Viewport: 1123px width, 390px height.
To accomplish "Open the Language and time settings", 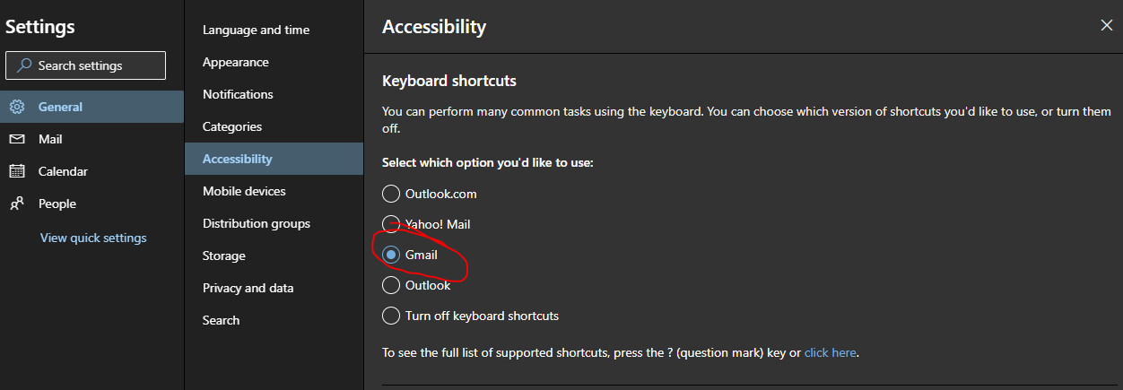I will (256, 30).
